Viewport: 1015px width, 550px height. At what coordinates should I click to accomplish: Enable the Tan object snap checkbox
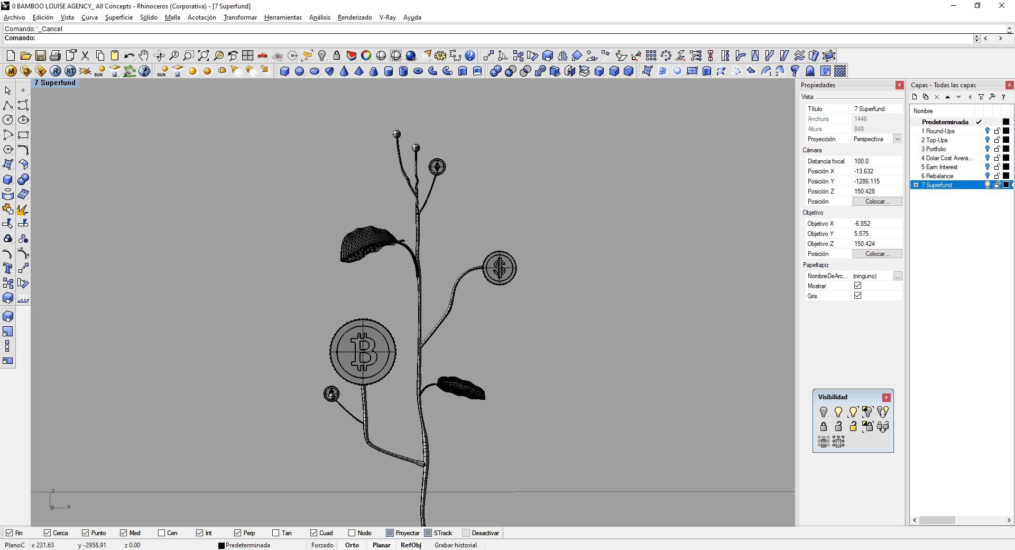[x=276, y=533]
